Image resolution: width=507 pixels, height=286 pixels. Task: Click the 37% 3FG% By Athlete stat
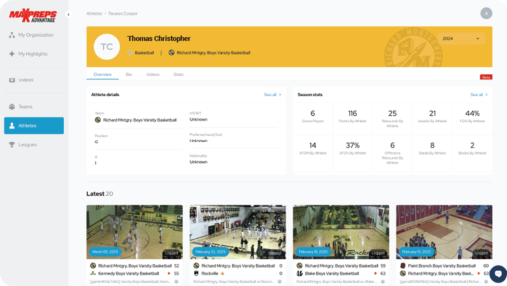pos(353,153)
